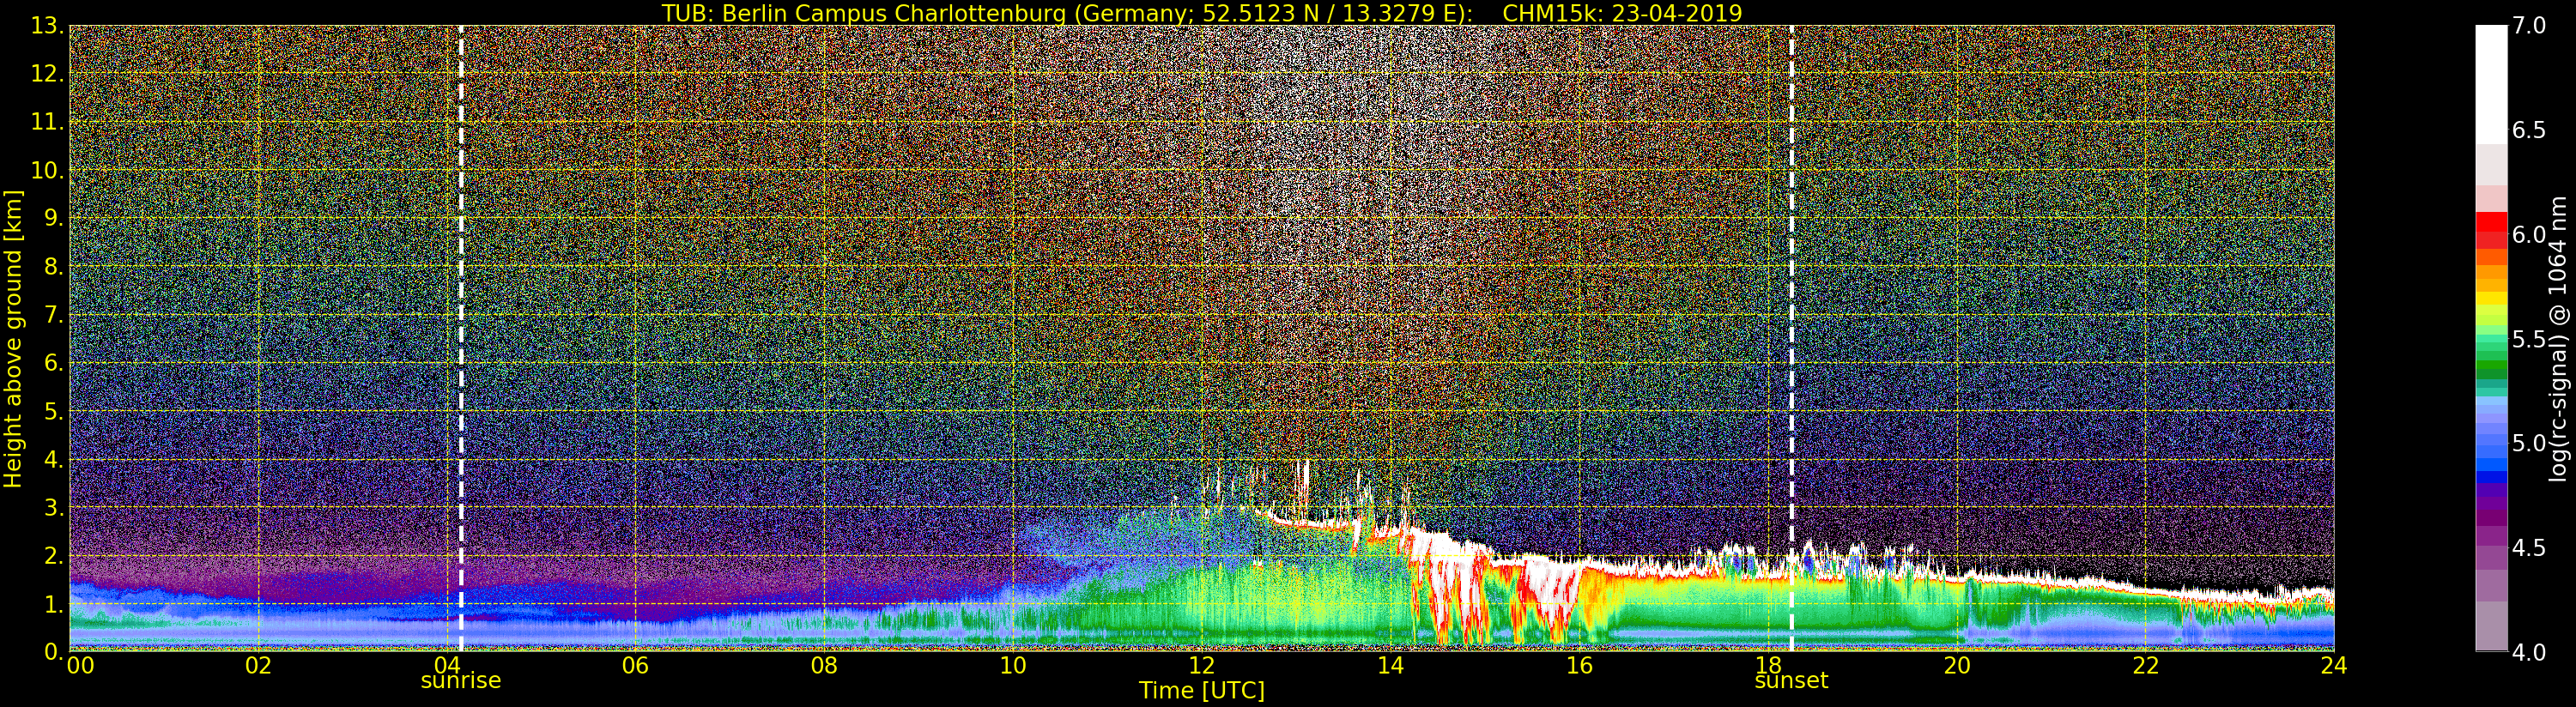Screen dimensions: 2576x707
Task: Click the colorbar tick label 7.0
Action: point(2529,27)
